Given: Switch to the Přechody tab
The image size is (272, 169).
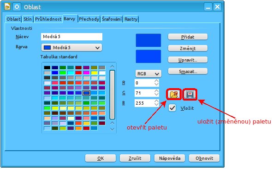Looking at the screenshot, I should point(89,19).
